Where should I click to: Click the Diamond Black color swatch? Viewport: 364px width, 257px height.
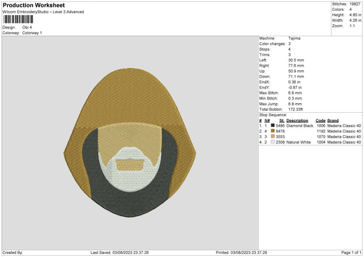pyautogui.click(x=272, y=125)
